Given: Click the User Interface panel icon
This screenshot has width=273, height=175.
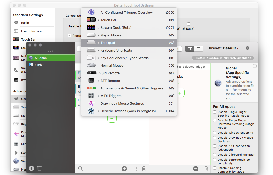Looking at the screenshot, I should click(x=16, y=31).
